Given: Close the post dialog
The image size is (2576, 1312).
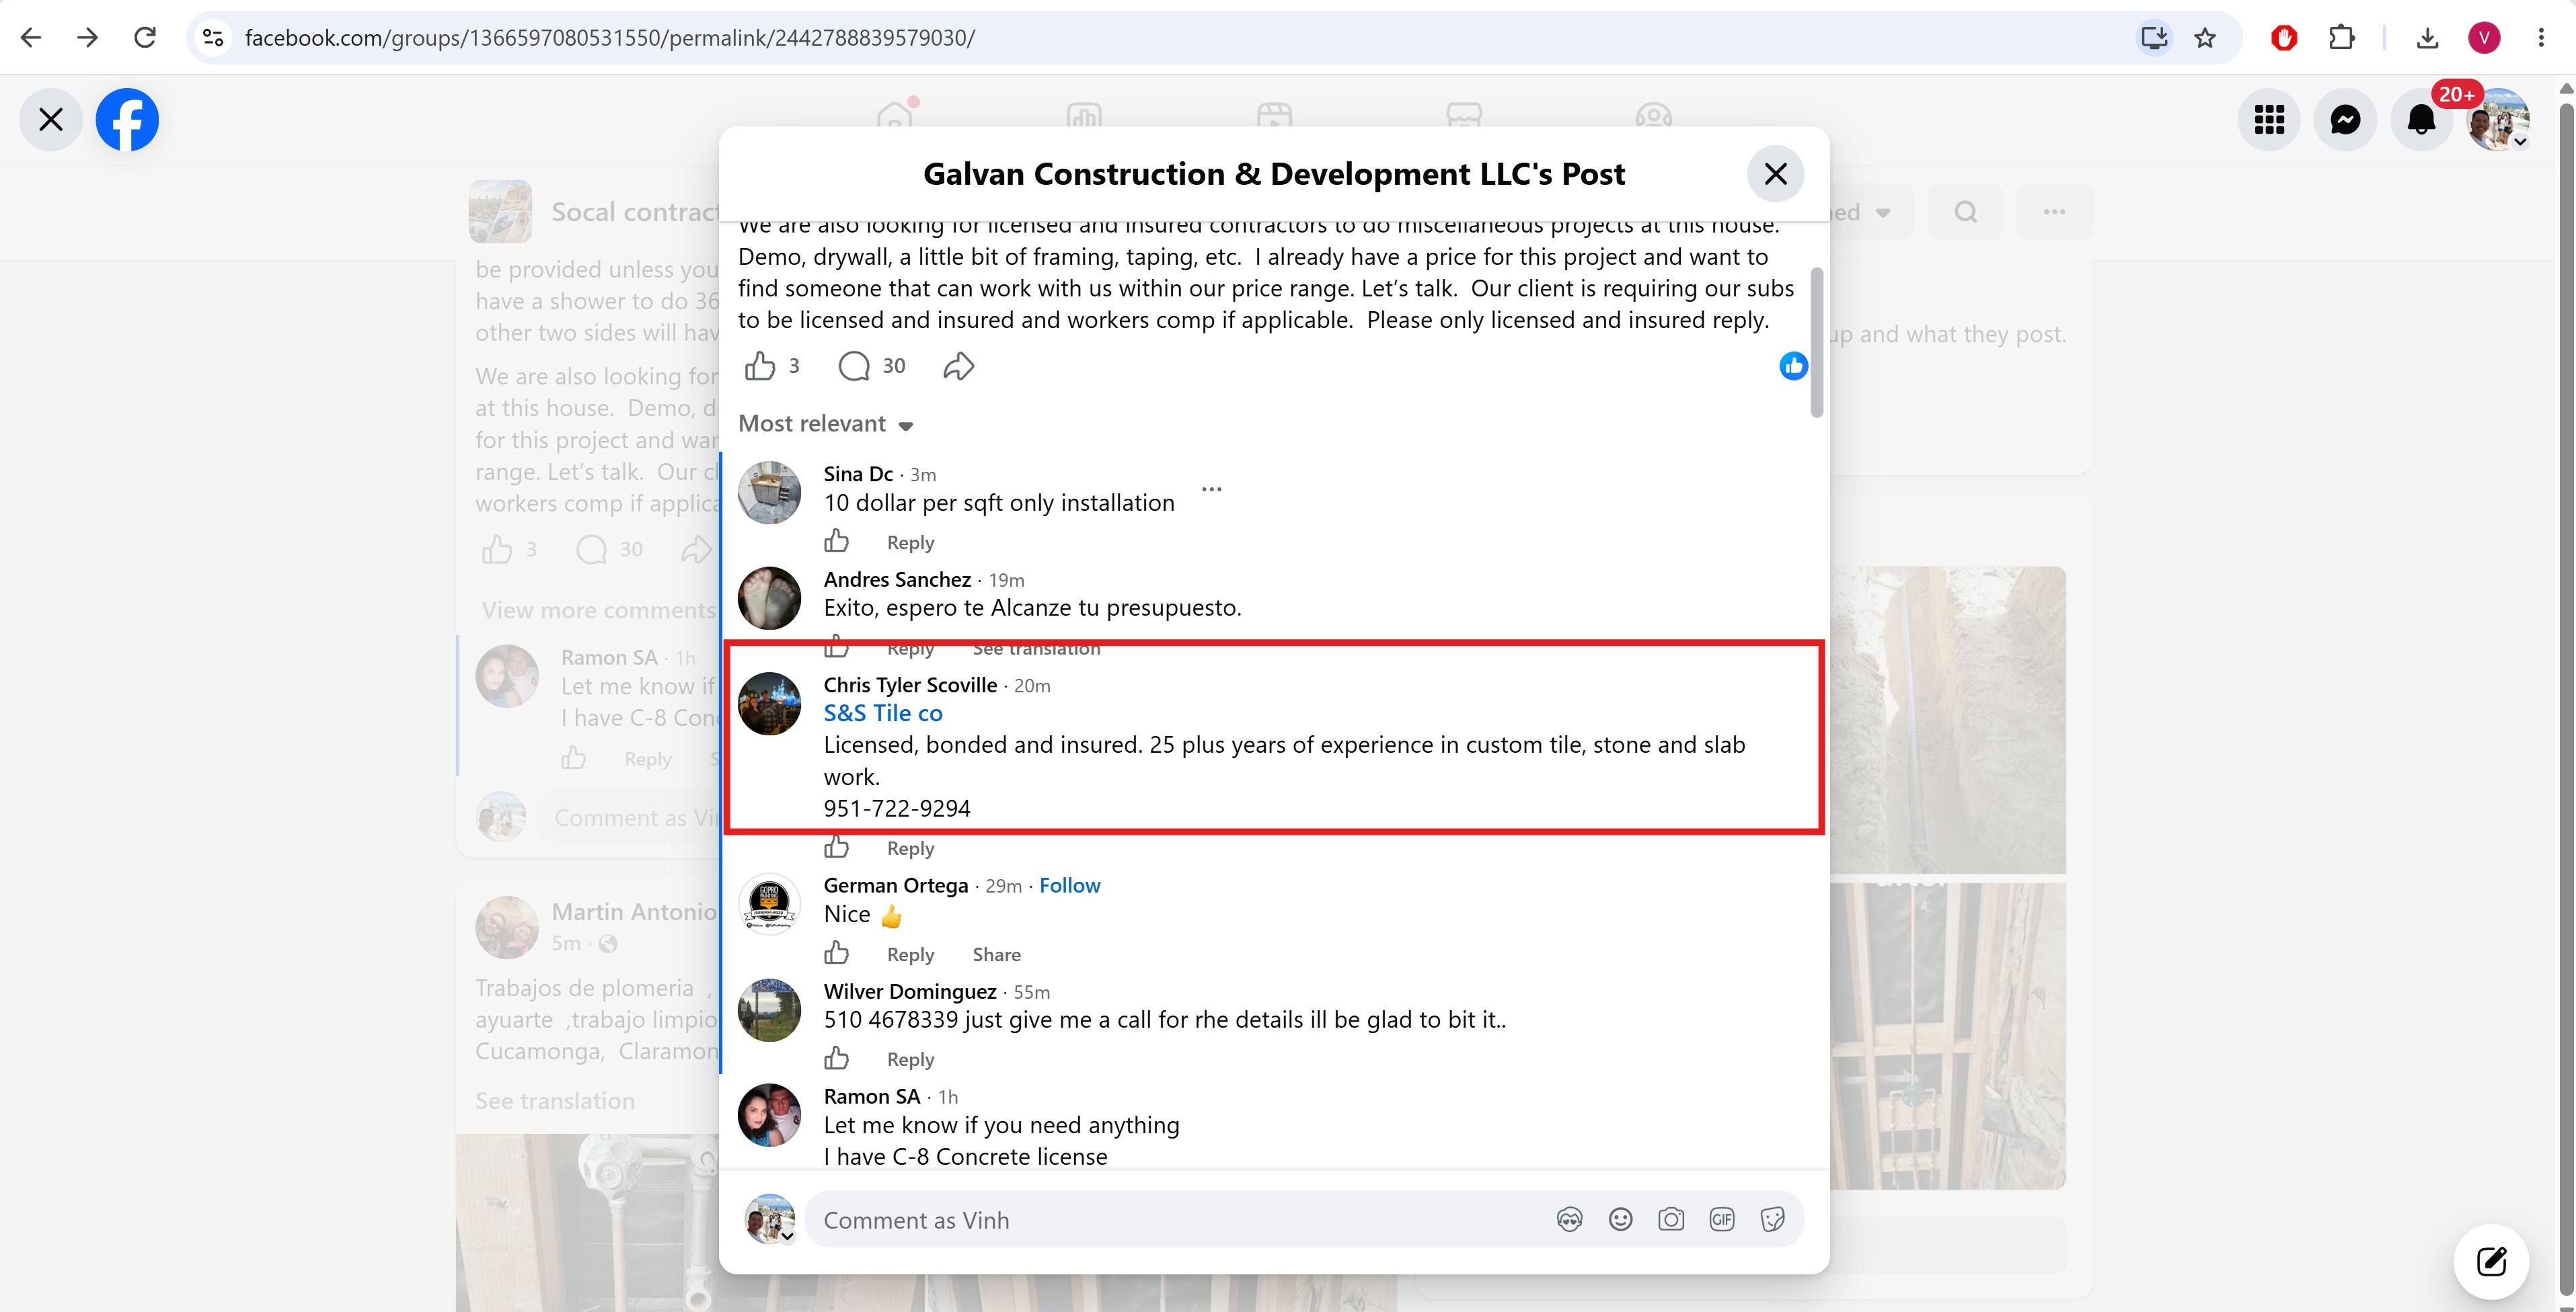Looking at the screenshot, I should tap(1775, 174).
